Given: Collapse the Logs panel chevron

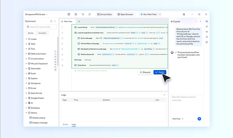Looking at the screenshot, I should point(164,95).
